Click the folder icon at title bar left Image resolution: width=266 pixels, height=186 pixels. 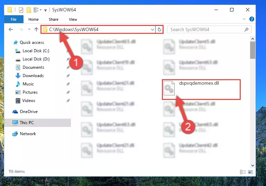(10, 10)
